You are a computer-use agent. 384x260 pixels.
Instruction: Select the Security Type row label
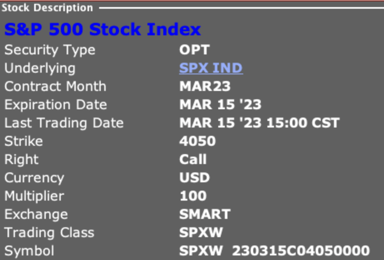coord(50,49)
